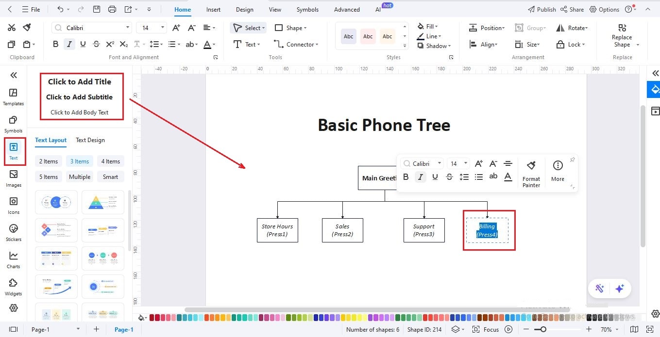Click the Share button
This screenshot has width=660, height=337.
tap(572, 9)
